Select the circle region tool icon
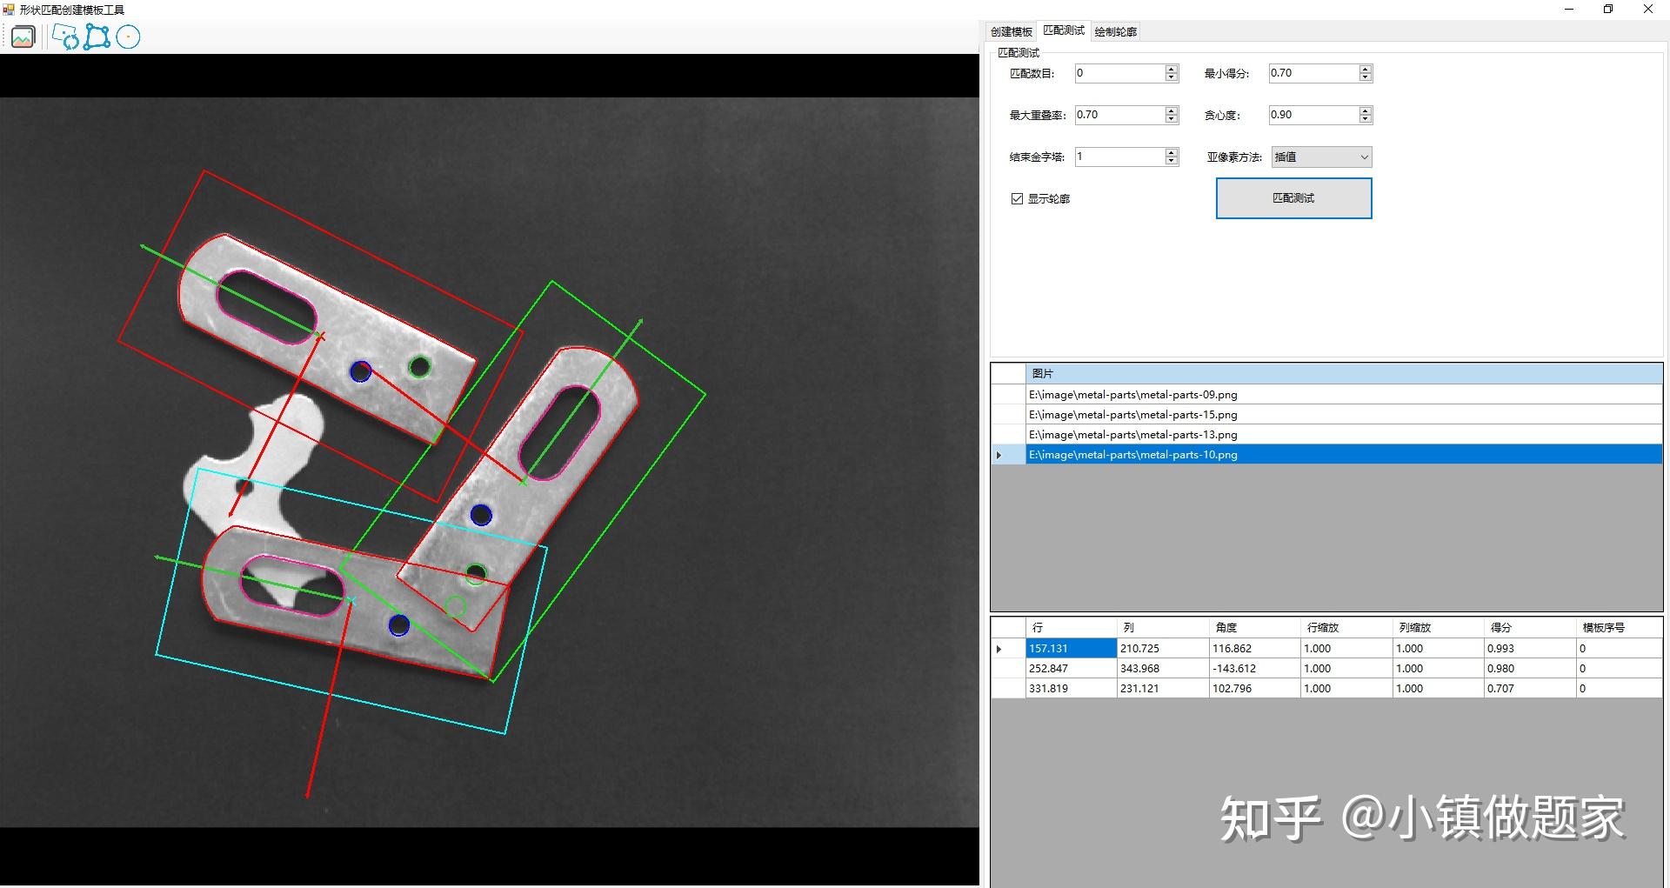 pos(128,37)
